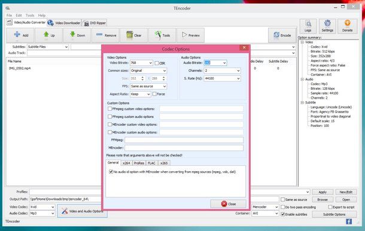Screen dimensions: 365x231
Task: Click the Add files toolbar button
Action: [x=20, y=35]
